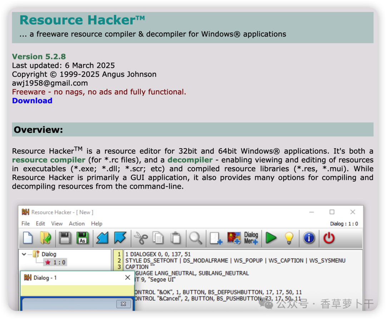Click the Add new blank resource icon
386x319 pixels.
pyautogui.click(x=216, y=238)
